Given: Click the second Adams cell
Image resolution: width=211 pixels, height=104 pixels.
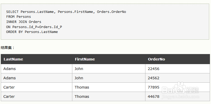Looking at the screenshot, I should [x=36, y=78].
